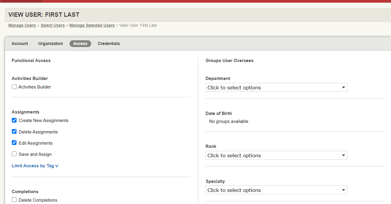Screen dimensions: 391x204
Task: Enable the Activities Builder checkbox
Action: coord(14,87)
